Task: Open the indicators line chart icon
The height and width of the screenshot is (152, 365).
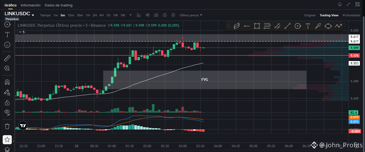Action: pyautogui.click(x=139, y=15)
